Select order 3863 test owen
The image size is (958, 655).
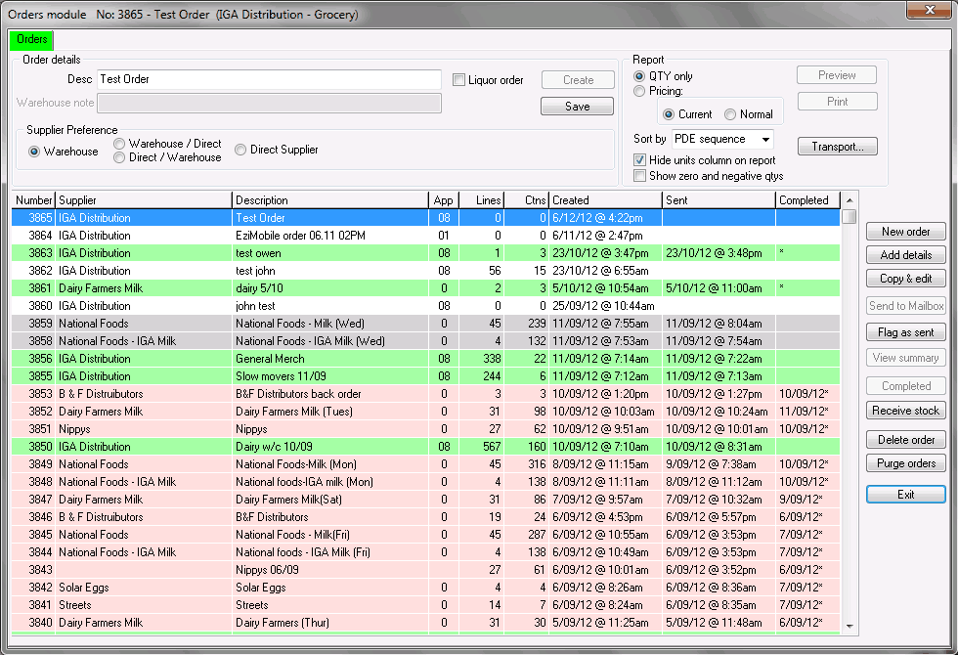tap(426, 253)
